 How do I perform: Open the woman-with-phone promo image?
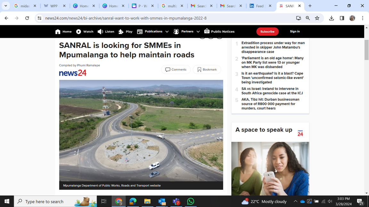click(x=270, y=169)
